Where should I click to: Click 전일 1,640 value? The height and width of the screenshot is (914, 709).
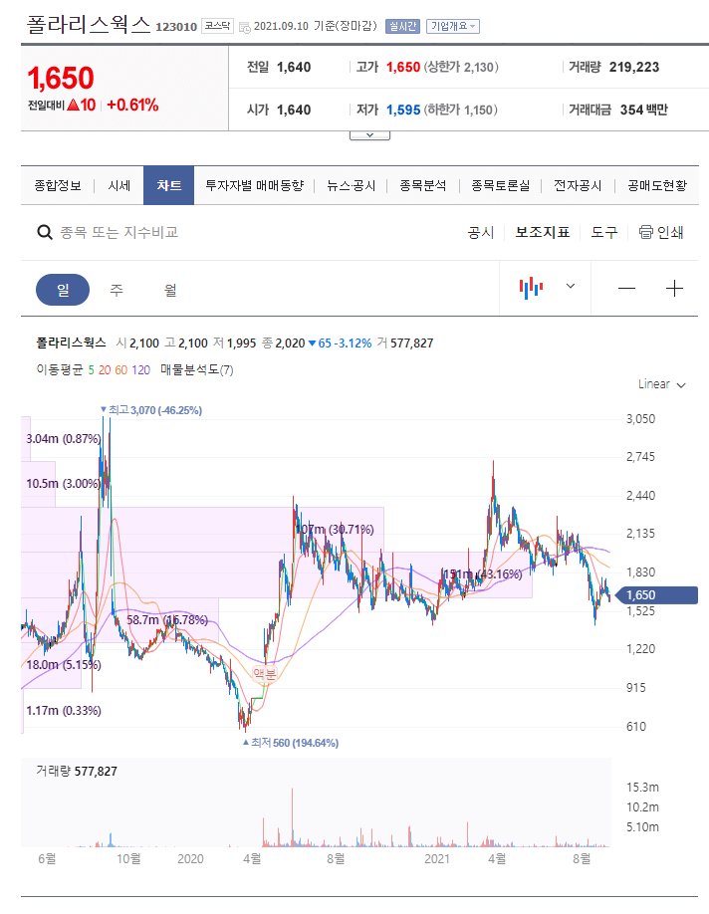[x=294, y=67]
